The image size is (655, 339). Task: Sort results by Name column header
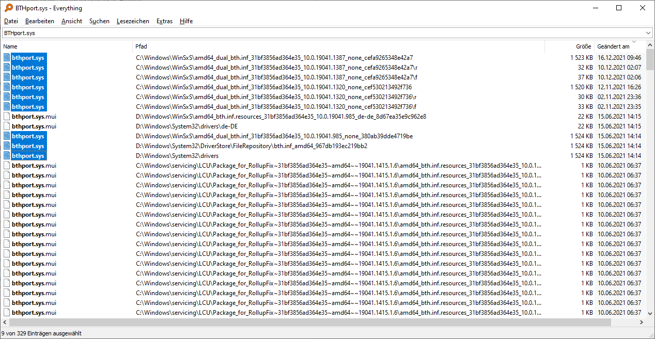click(66, 46)
